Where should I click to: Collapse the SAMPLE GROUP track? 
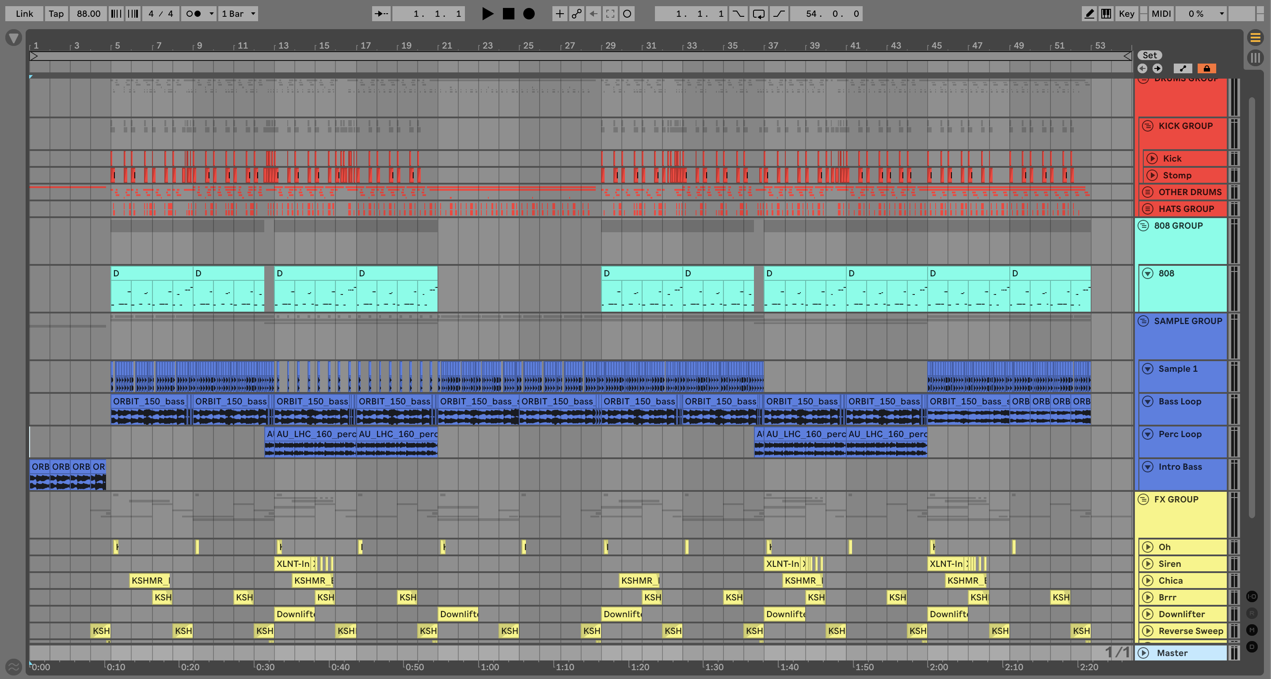(1143, 321)
